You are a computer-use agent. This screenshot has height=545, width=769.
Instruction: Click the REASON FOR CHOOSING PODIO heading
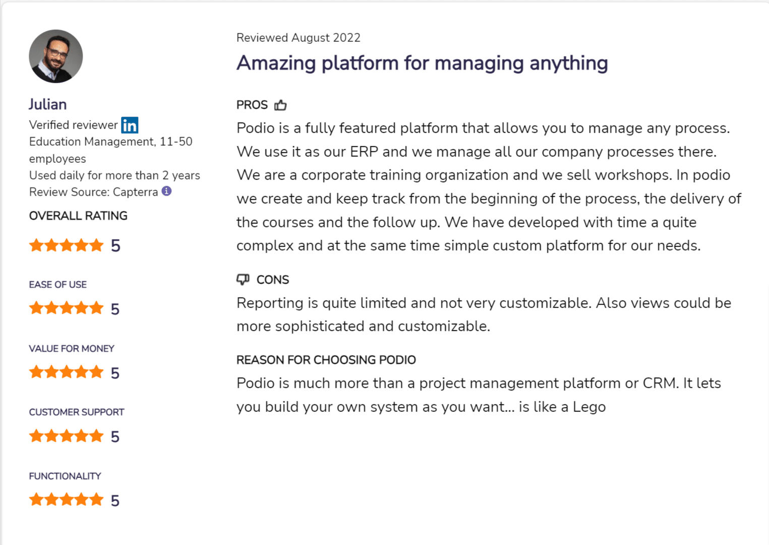click(x=326, y=360)
